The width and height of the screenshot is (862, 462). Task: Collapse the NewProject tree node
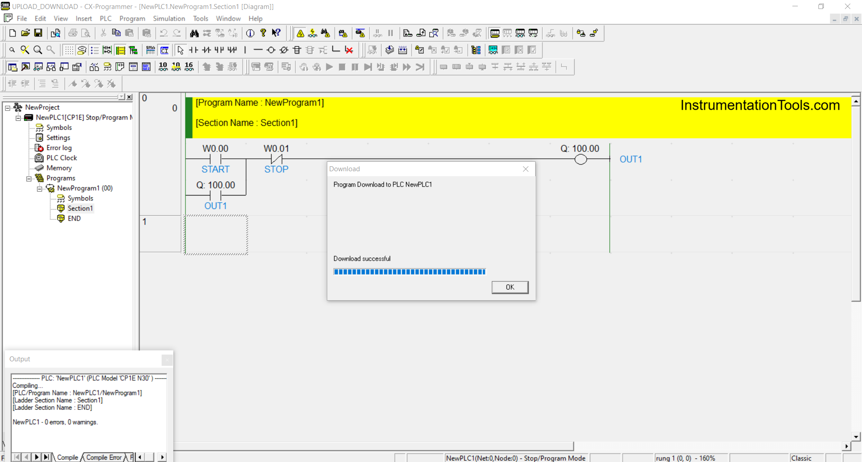click(7, 108)
